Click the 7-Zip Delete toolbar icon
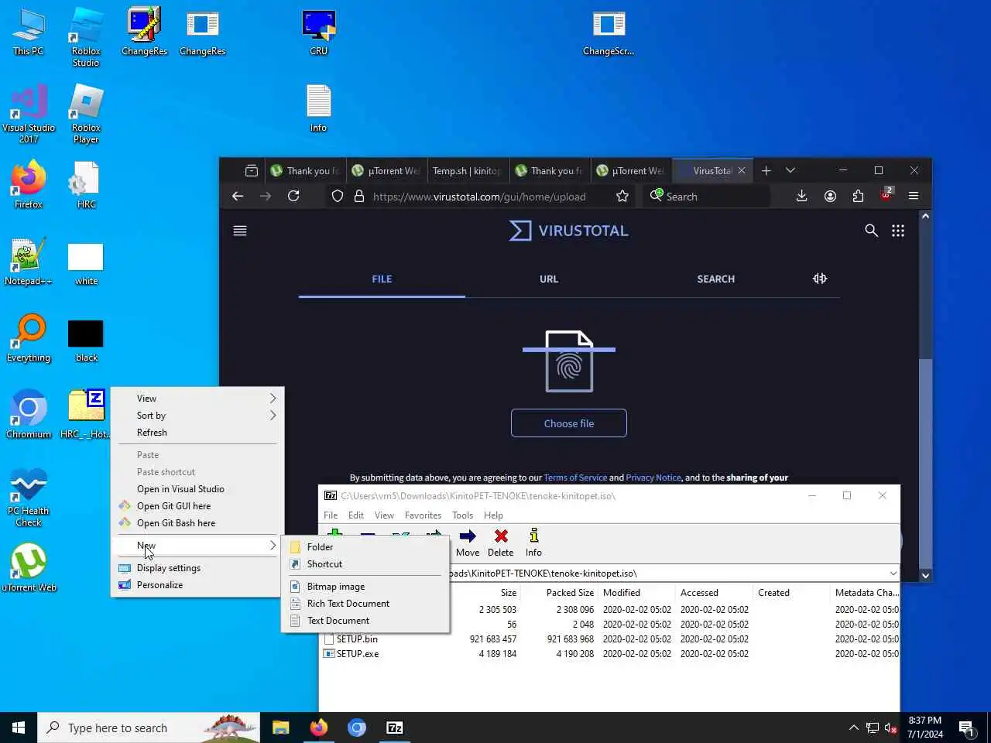The image size is (991, 743). [x=501, y=543]
